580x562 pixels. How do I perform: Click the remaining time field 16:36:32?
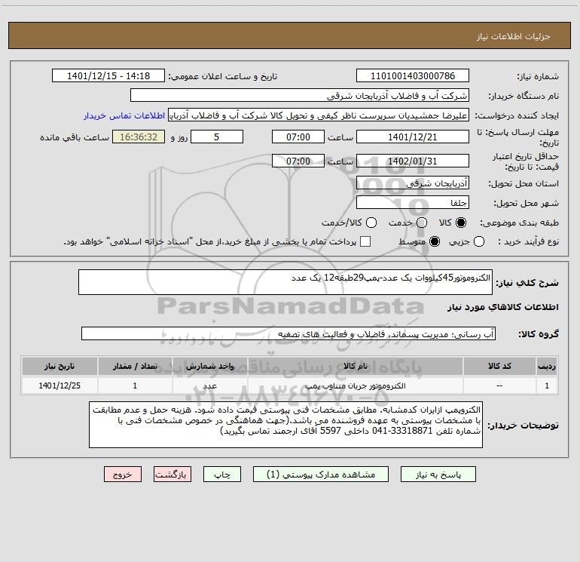tap(139, 137)
